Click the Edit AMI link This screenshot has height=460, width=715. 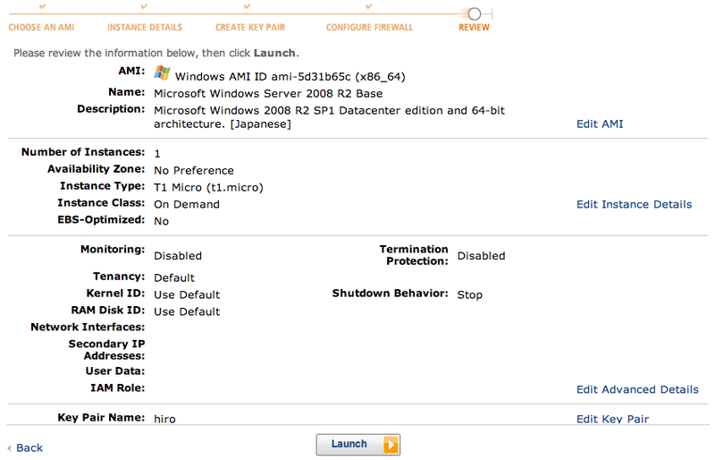point(600,124)
